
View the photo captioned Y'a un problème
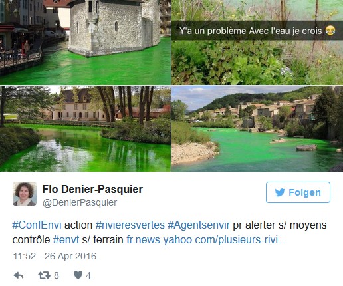point(257,43)
